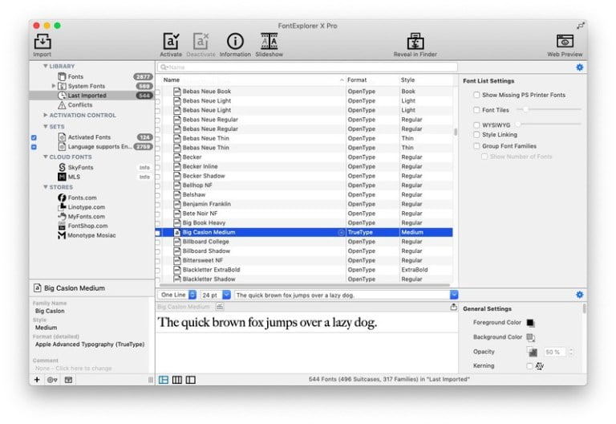Viewport: 616px width, 424px height.
Task: Open preview settings gear icon
Action: coord(579,295)
